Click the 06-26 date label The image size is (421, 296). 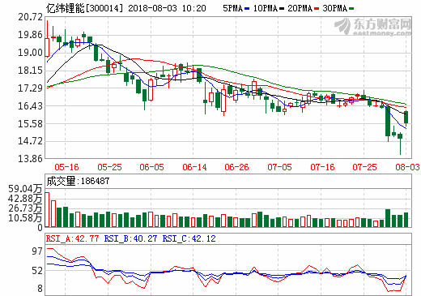click(236, 167)
